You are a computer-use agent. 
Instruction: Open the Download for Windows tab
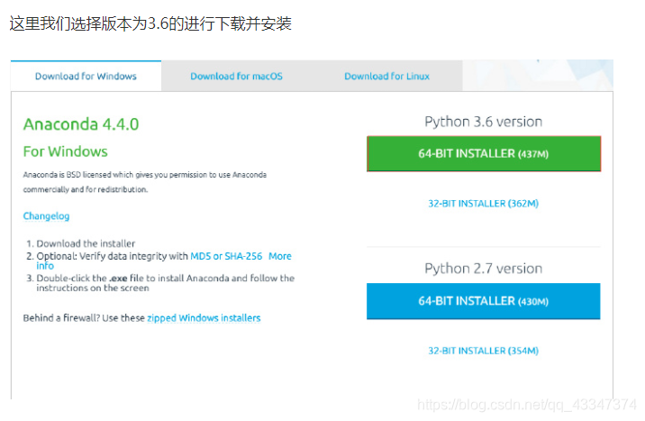point(86,76)
